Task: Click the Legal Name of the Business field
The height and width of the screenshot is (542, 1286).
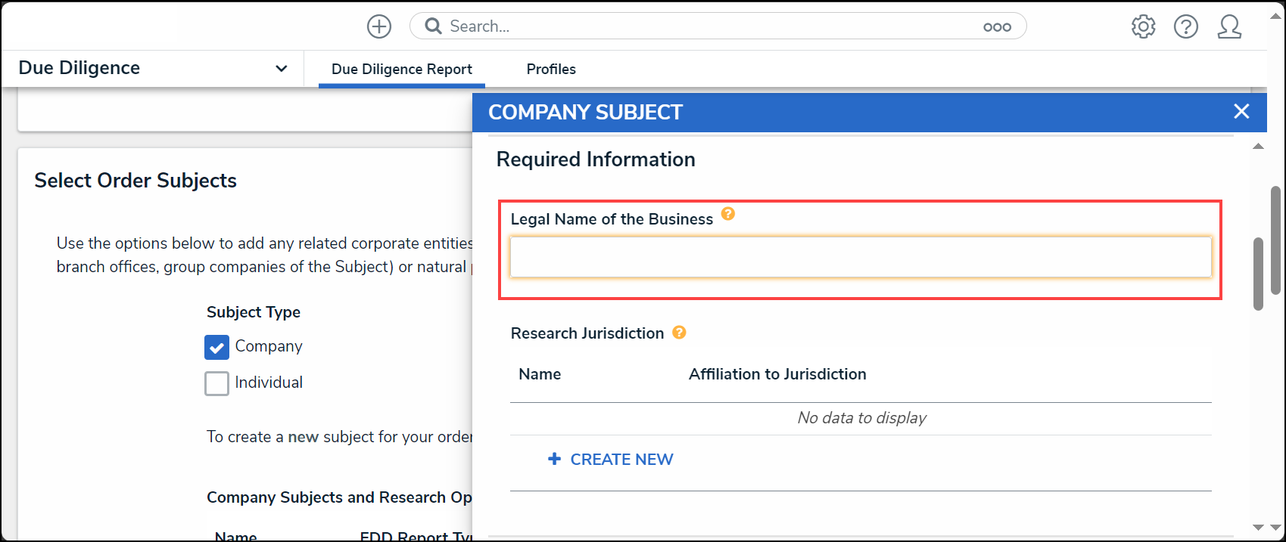Action: 861,257
